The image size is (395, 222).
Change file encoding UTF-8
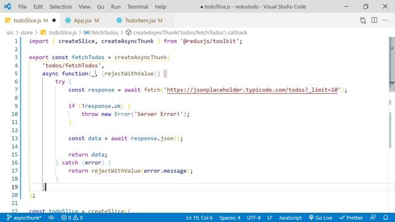pos(254,218)
